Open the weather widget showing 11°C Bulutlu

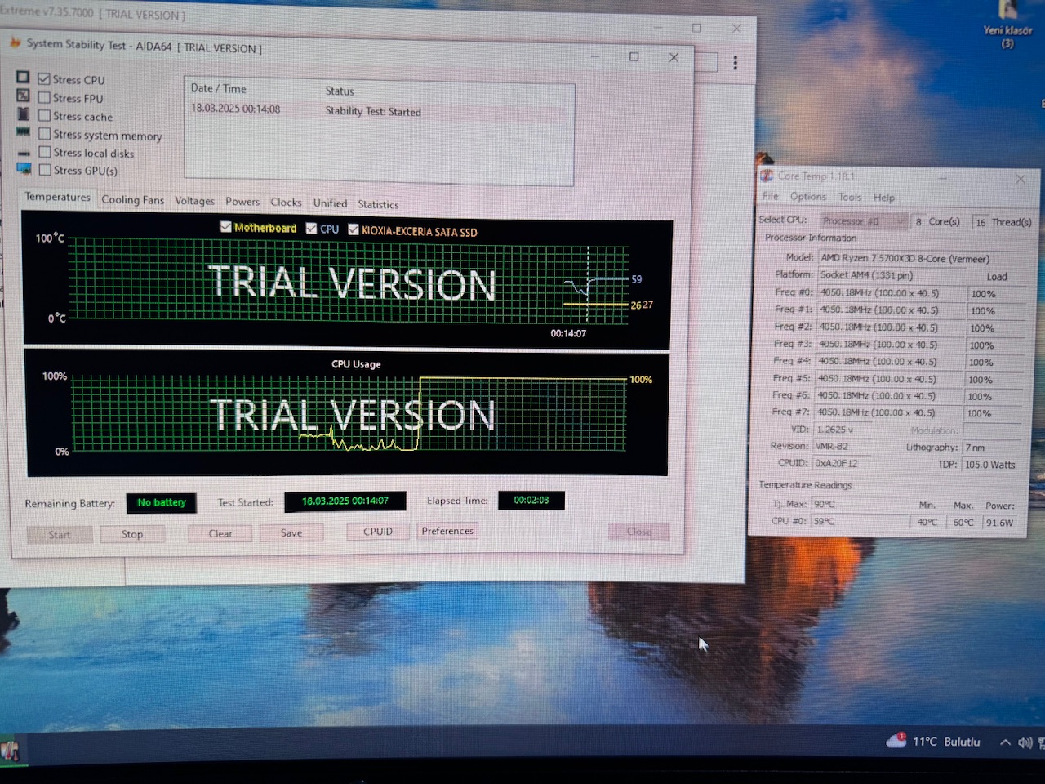933,742
